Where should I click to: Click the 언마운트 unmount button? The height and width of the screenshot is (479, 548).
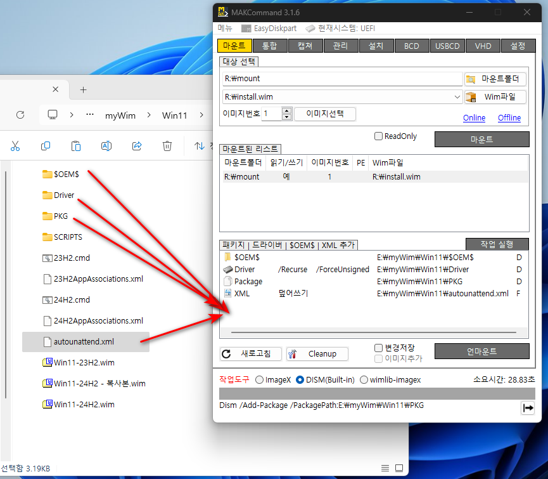pyautogui.click(x=482, y=351)
